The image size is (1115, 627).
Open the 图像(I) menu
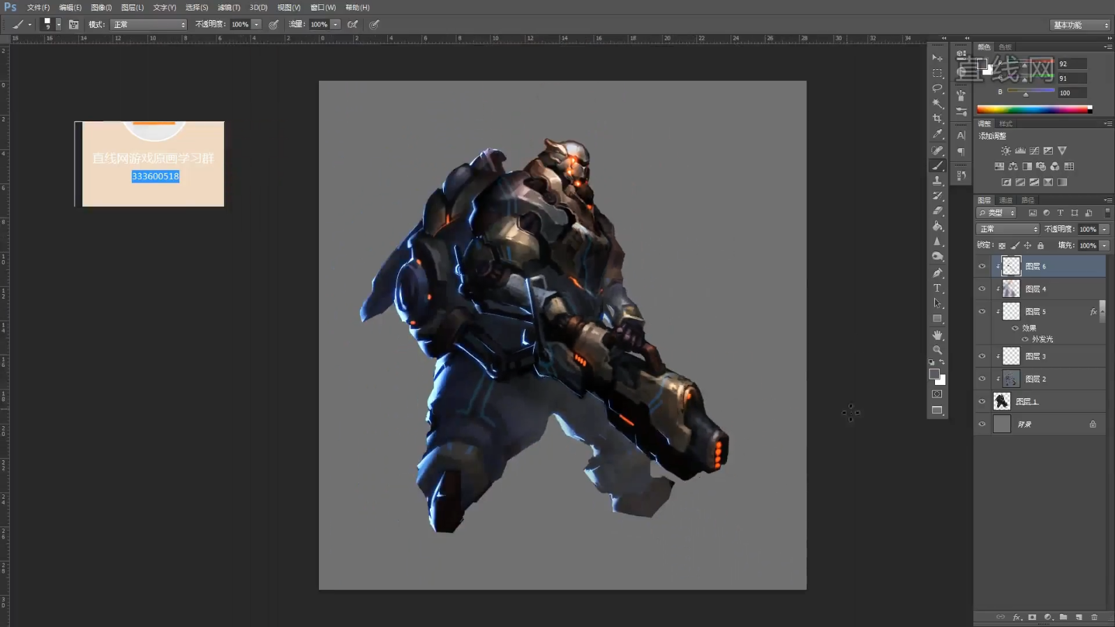[101, 7]
